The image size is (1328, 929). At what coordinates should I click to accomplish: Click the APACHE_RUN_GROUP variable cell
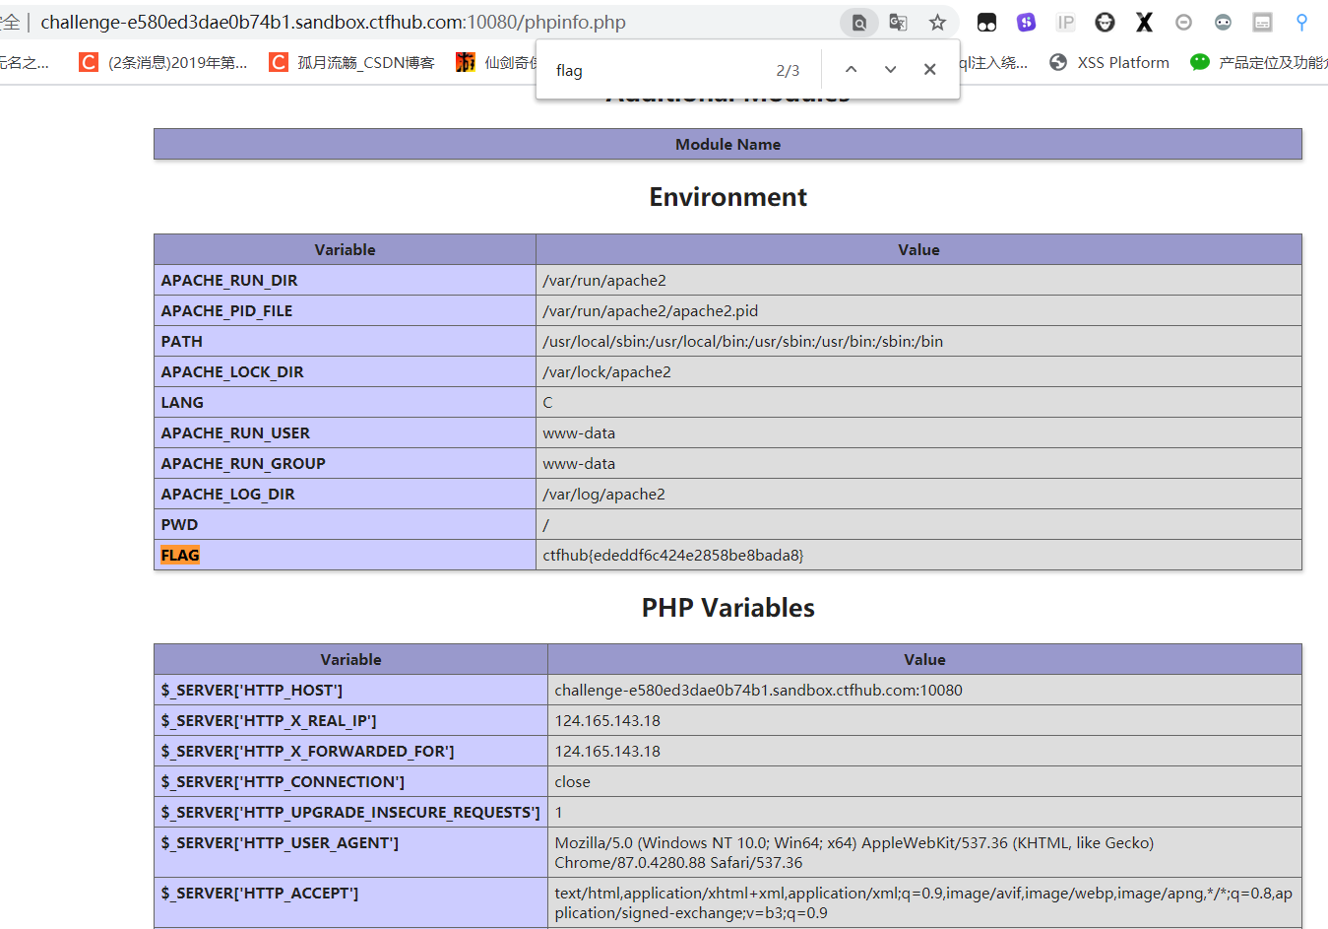point(345,463)
